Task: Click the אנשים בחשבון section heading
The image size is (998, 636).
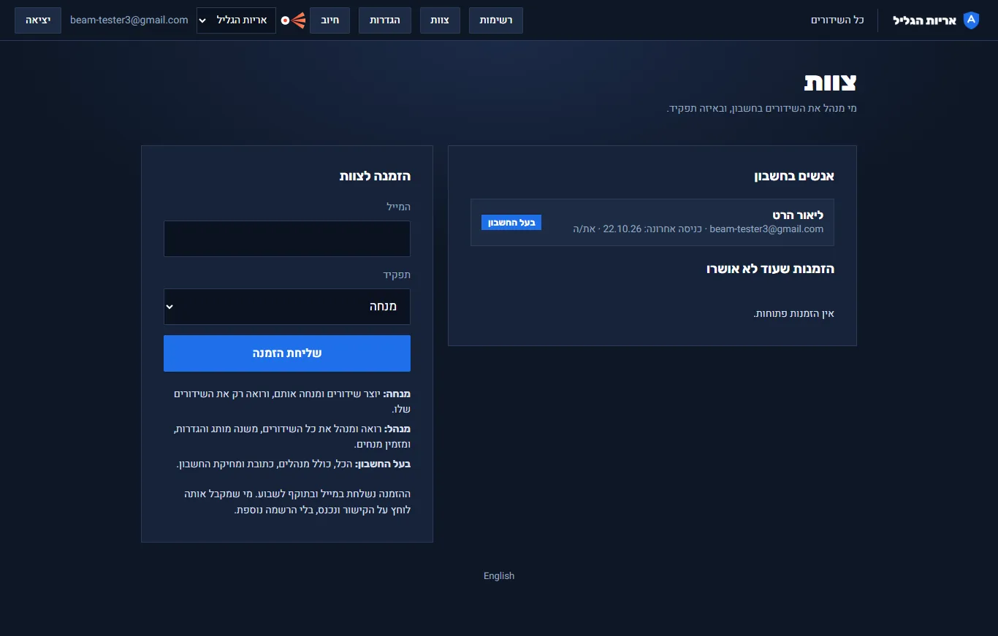Action: tap(794, 176)
